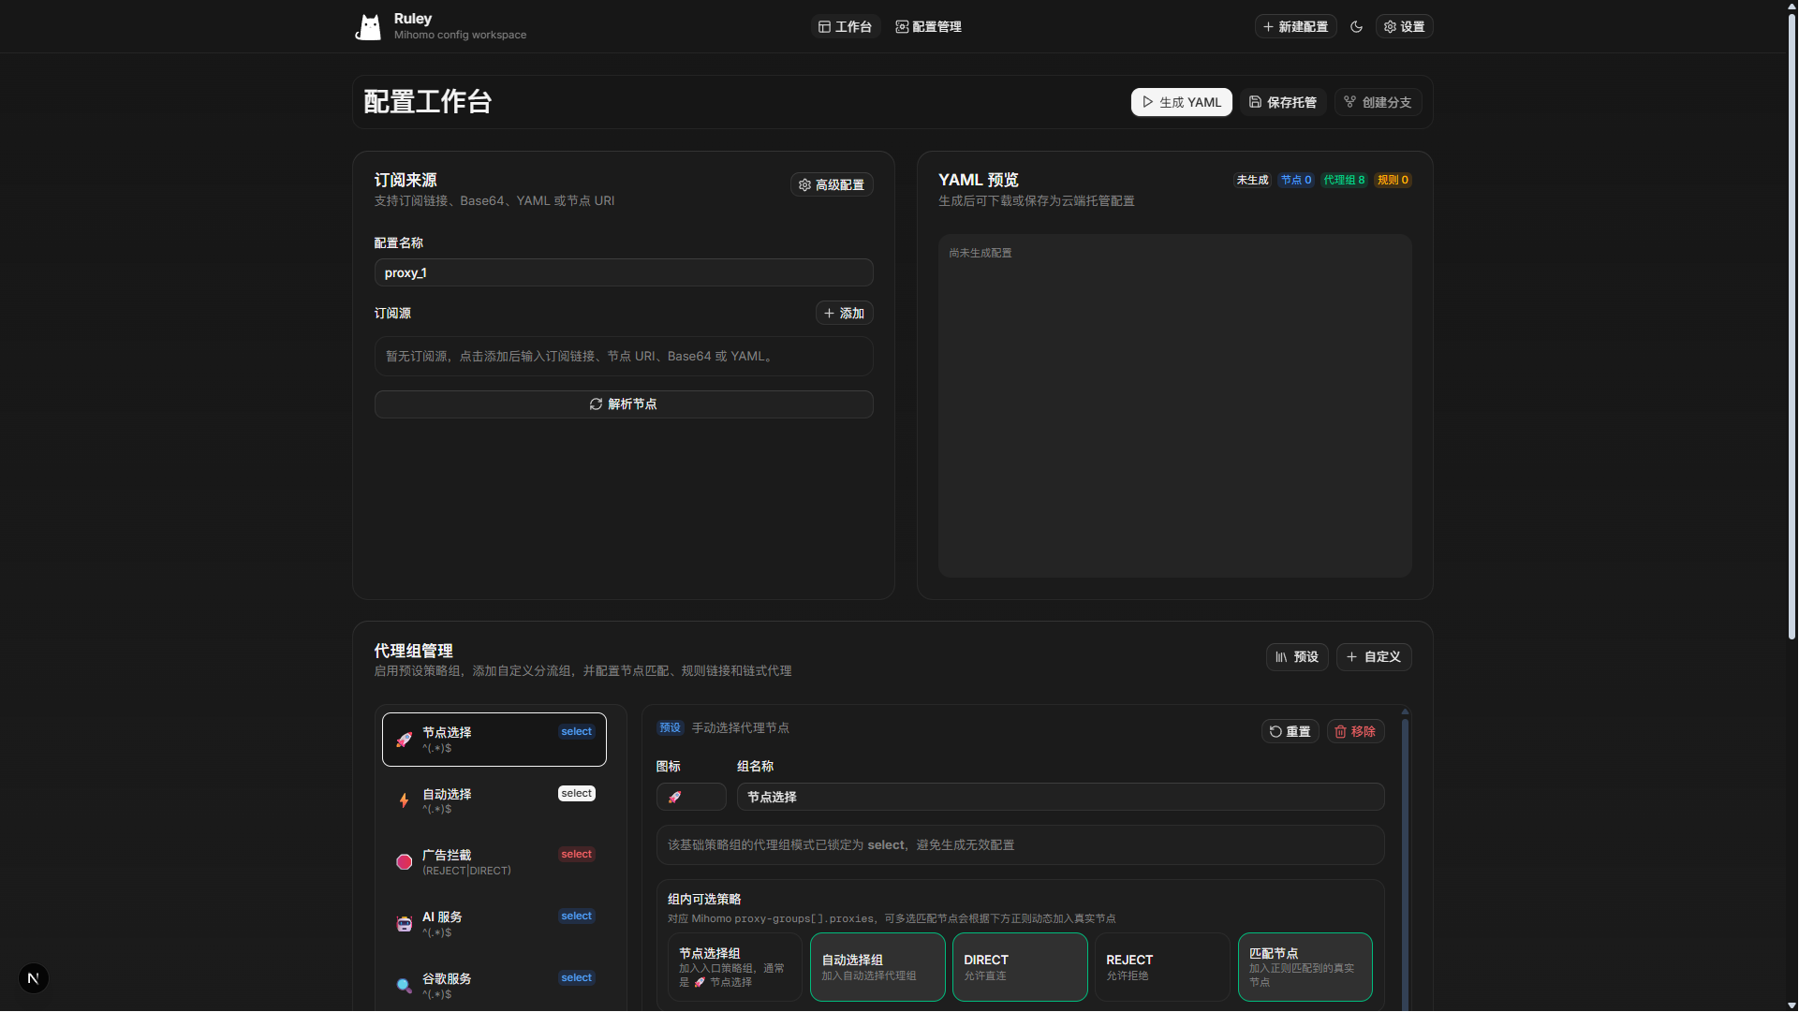The height and width of the screenshot is (1012, 1799).
Task: Open 高级配置 options
Action: point(832,184)
